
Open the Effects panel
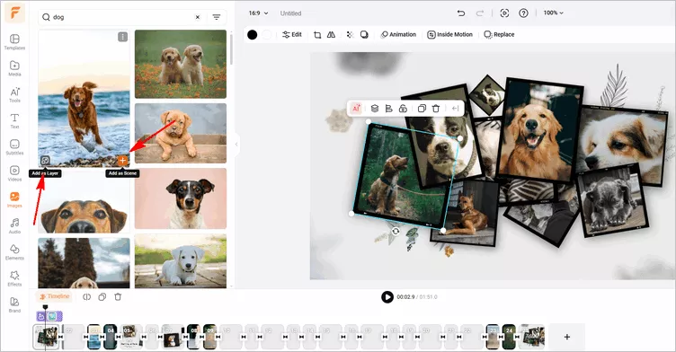coord(14,278)
